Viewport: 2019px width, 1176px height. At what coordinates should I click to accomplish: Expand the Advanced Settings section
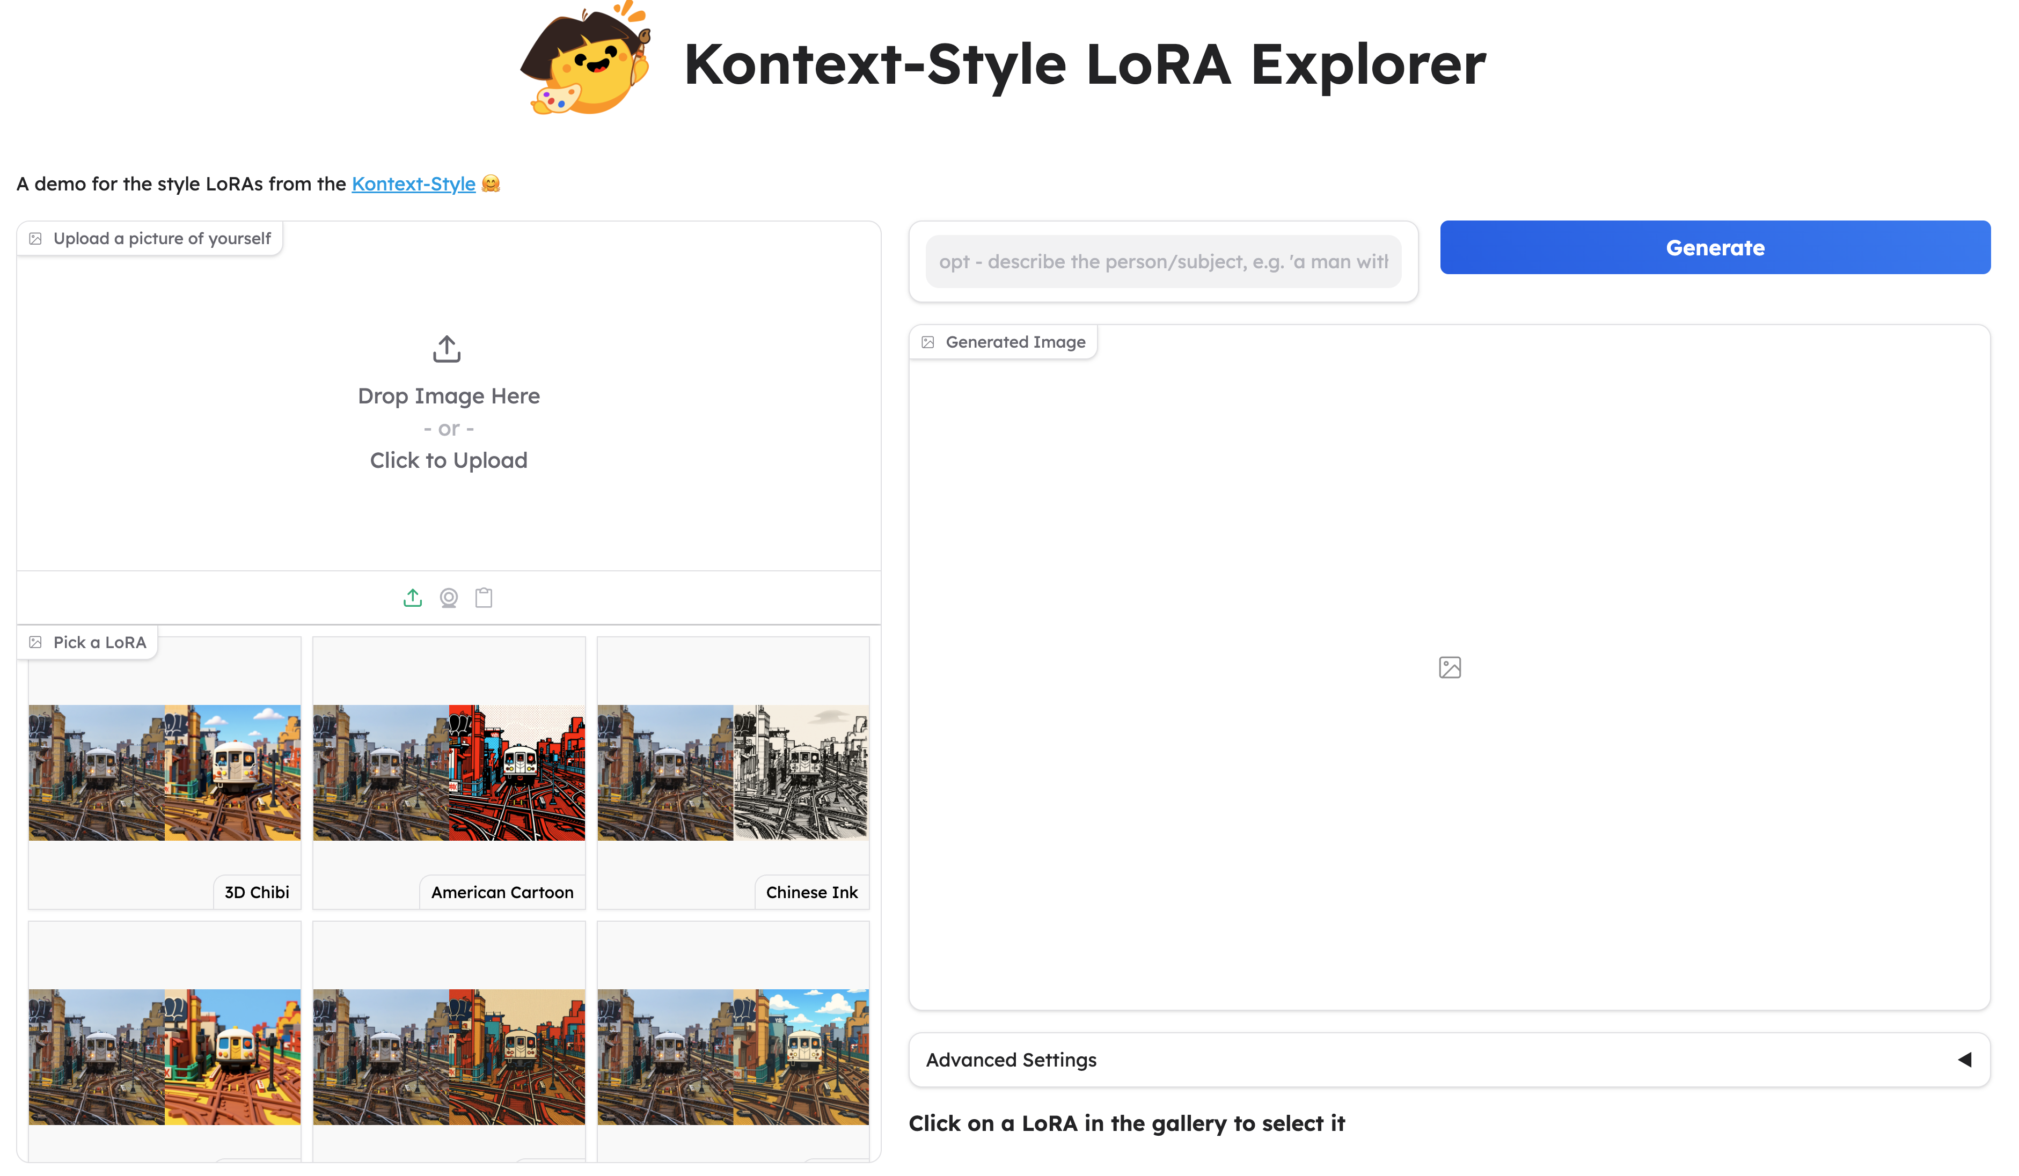click(x=1011, y=1059)
